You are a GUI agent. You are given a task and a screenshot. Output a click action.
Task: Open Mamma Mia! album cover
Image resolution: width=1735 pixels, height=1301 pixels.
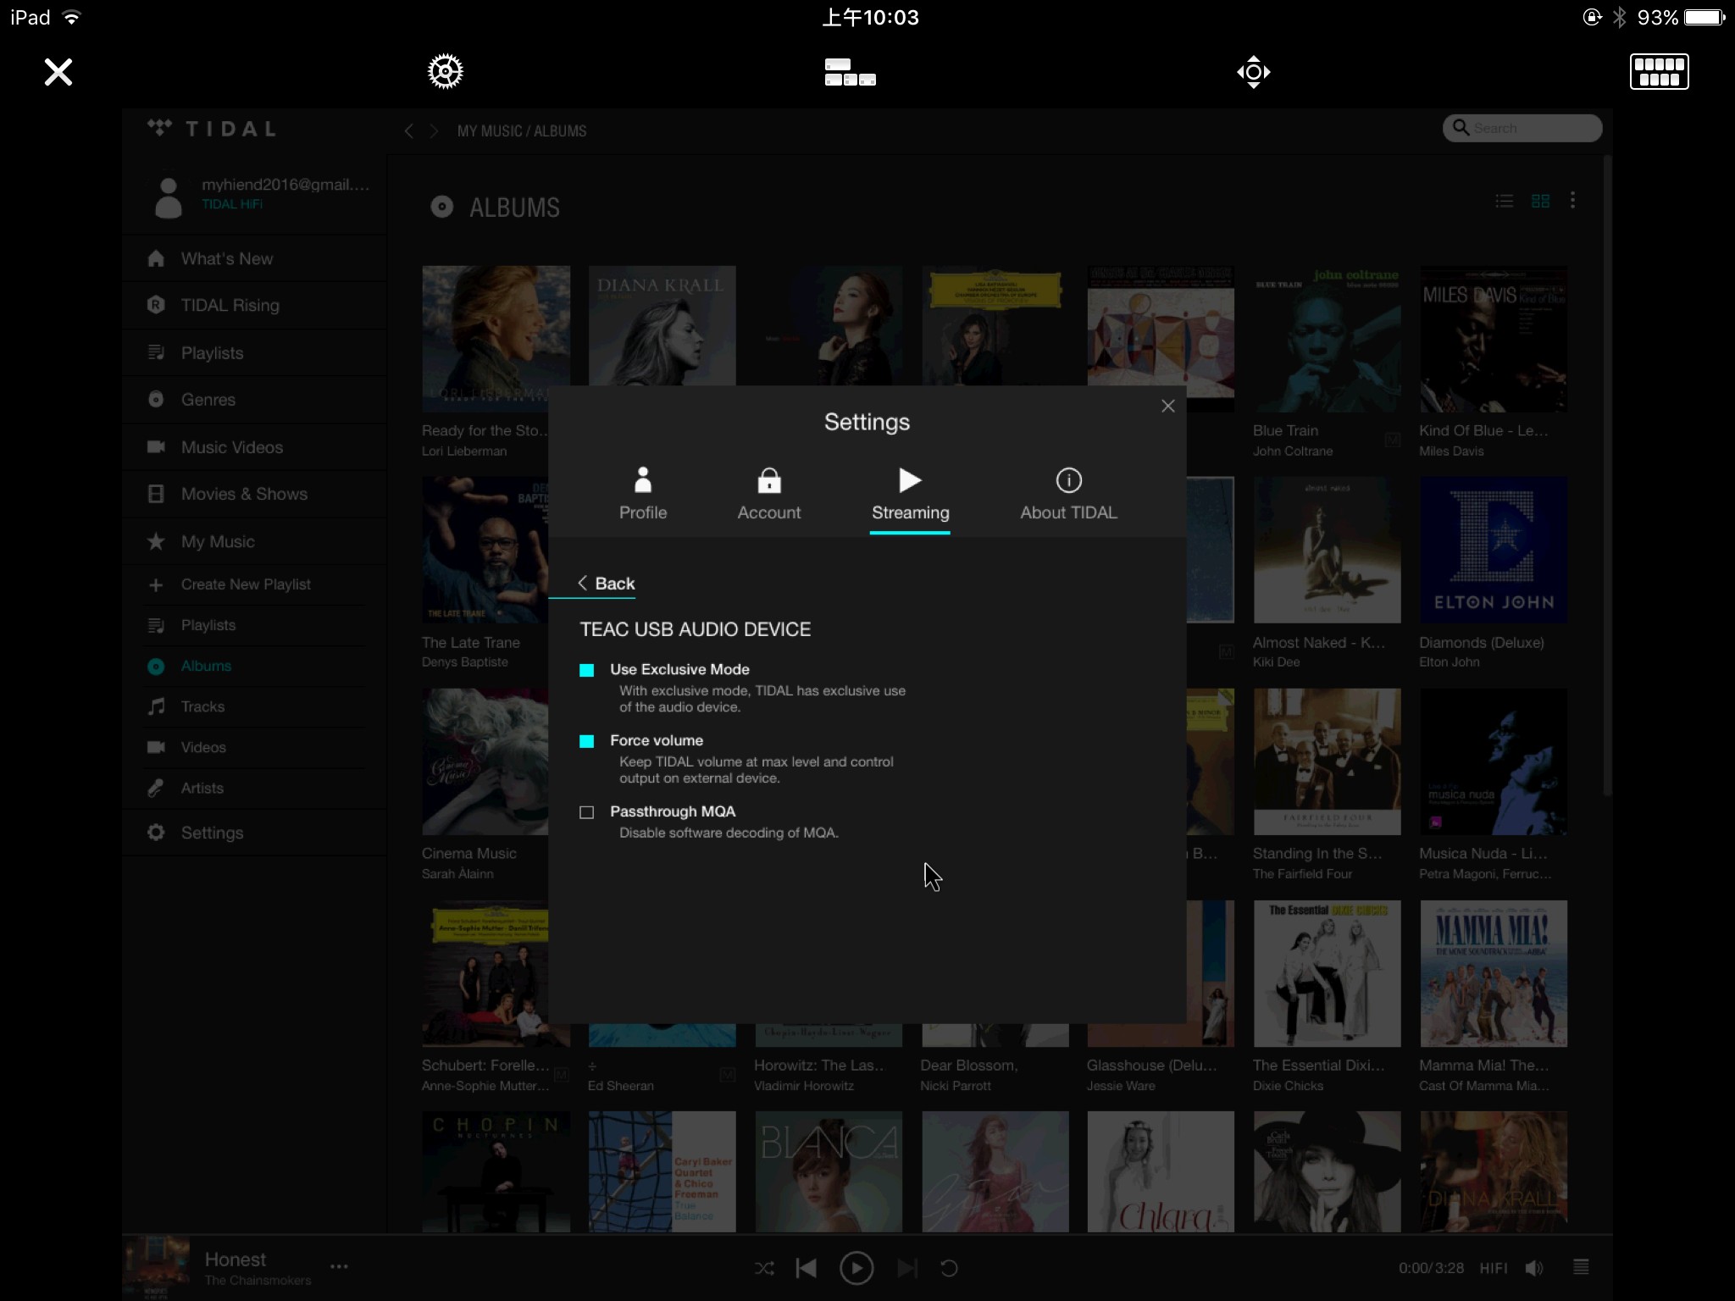pyautogui.click(x=1493, y=973)
